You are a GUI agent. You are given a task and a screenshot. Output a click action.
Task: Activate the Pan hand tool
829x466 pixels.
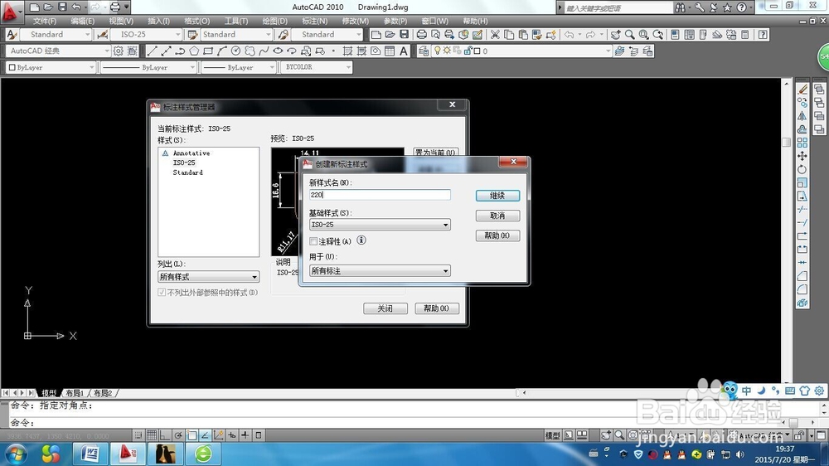click(x=615, y=34)
